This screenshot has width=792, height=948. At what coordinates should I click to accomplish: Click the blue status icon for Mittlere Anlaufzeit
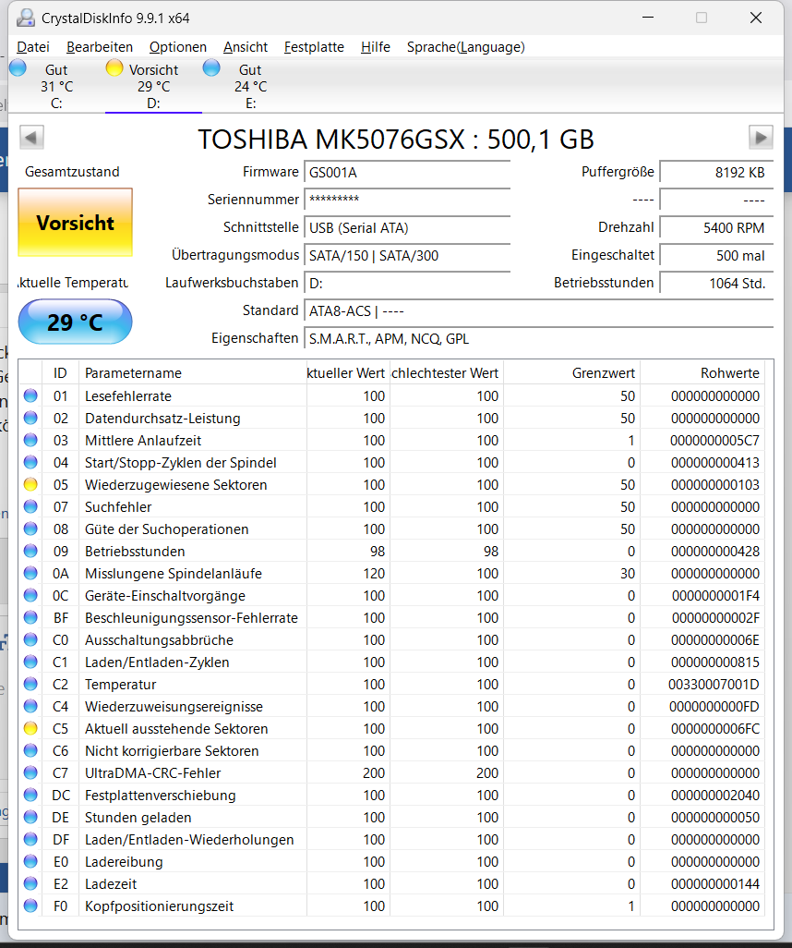tap(30, 440)
